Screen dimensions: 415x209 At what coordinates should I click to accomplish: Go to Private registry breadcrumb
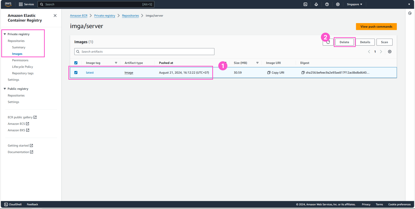pyautogui.click(x=105, y=16)
